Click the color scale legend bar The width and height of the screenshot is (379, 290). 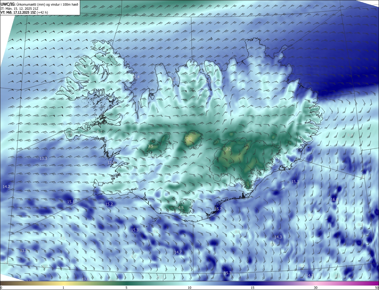pyautogui.click(x=189, y=284)
